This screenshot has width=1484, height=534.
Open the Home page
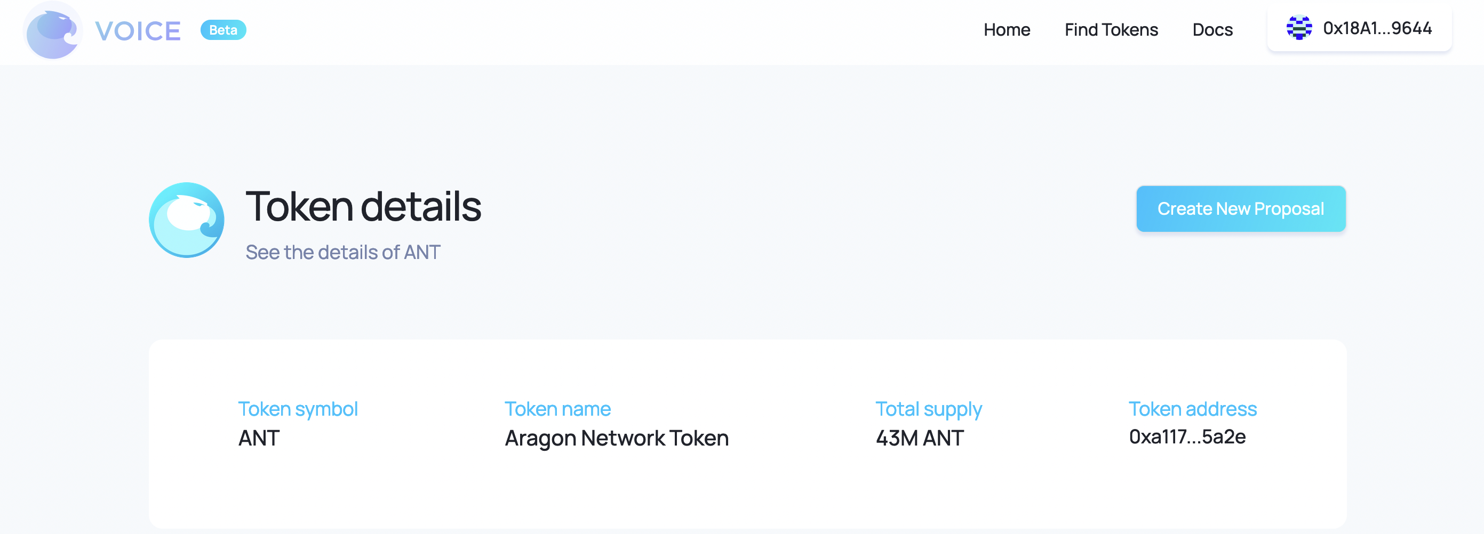(x=1007, y=30)
